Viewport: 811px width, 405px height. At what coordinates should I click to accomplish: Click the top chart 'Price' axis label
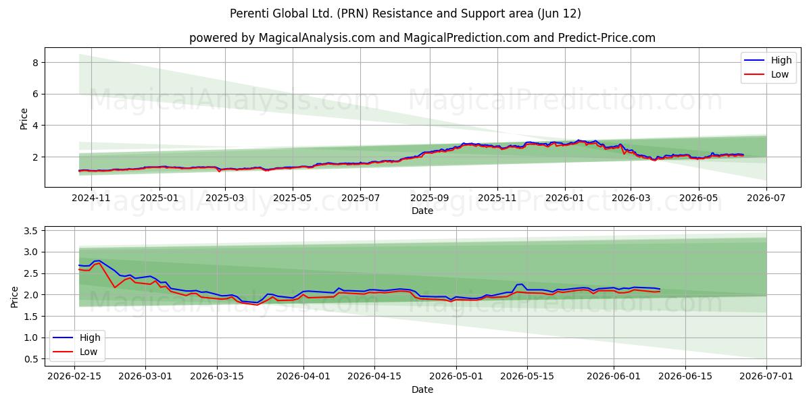24,117
